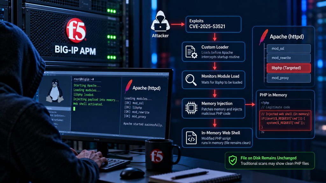Viewport: 326px width, 183px height.
Task: Click the Web shell activated. line
Action: coord(88,104)
